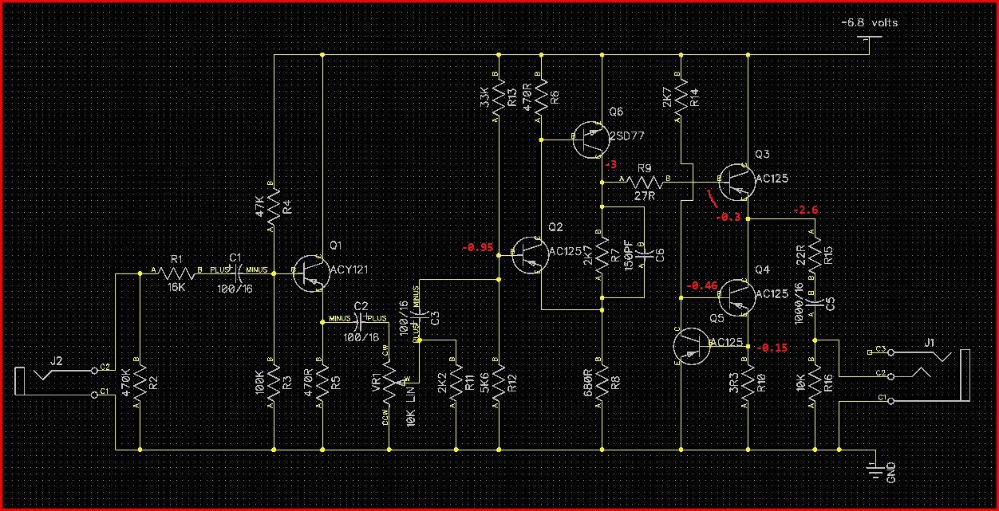Select potentiometer VR1 10K LIN
Image resolution: width=999 pixels, height=511 pixels.
(x=391, y=383)
